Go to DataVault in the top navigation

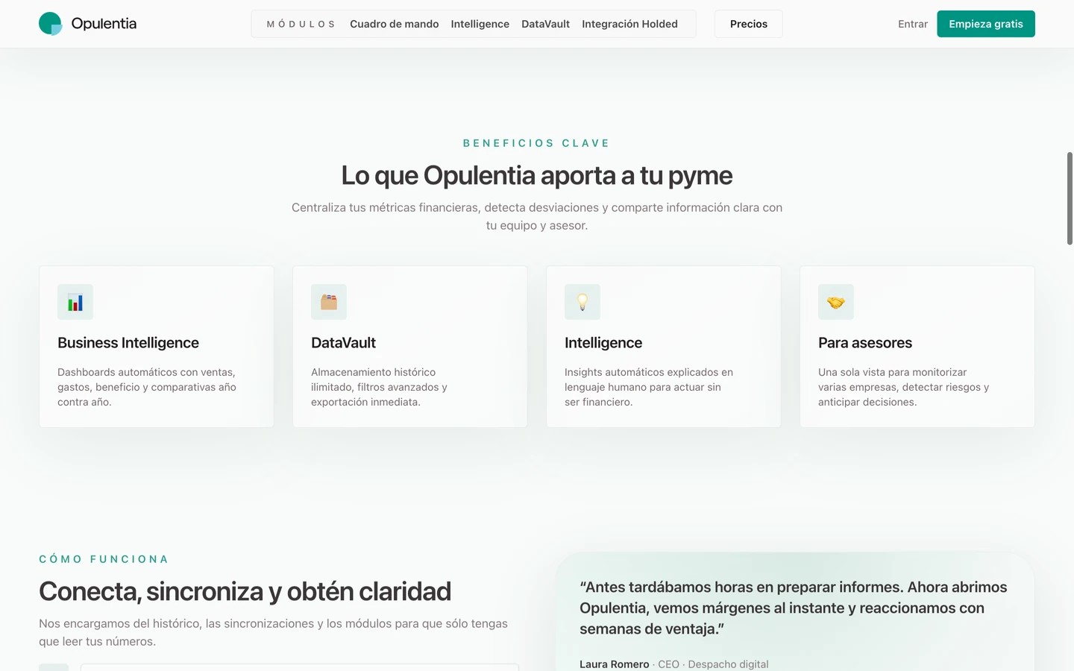(x=546, y=24)
